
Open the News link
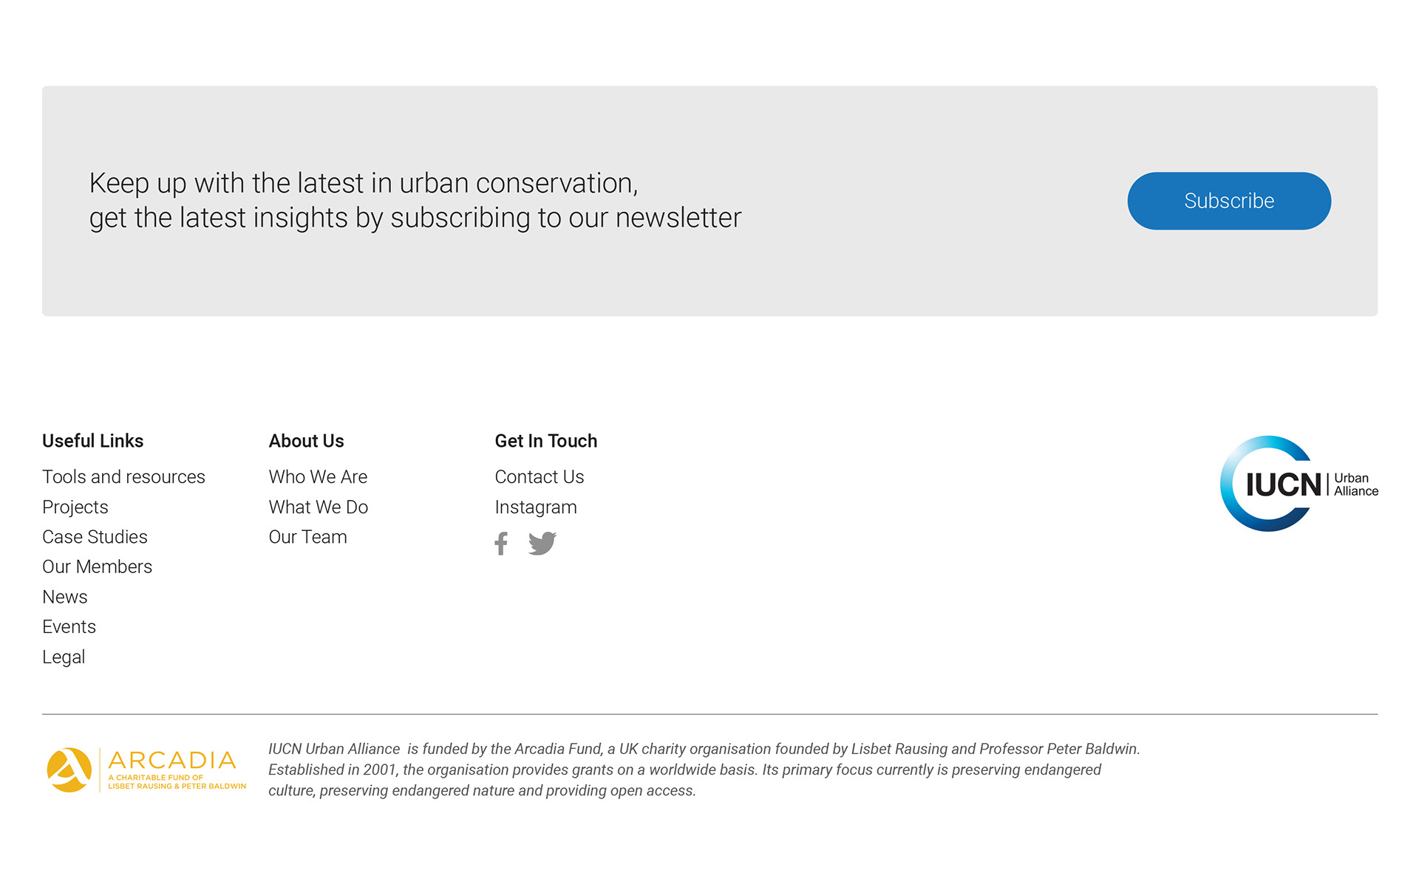pyautogui.click(x=65, y=597)
